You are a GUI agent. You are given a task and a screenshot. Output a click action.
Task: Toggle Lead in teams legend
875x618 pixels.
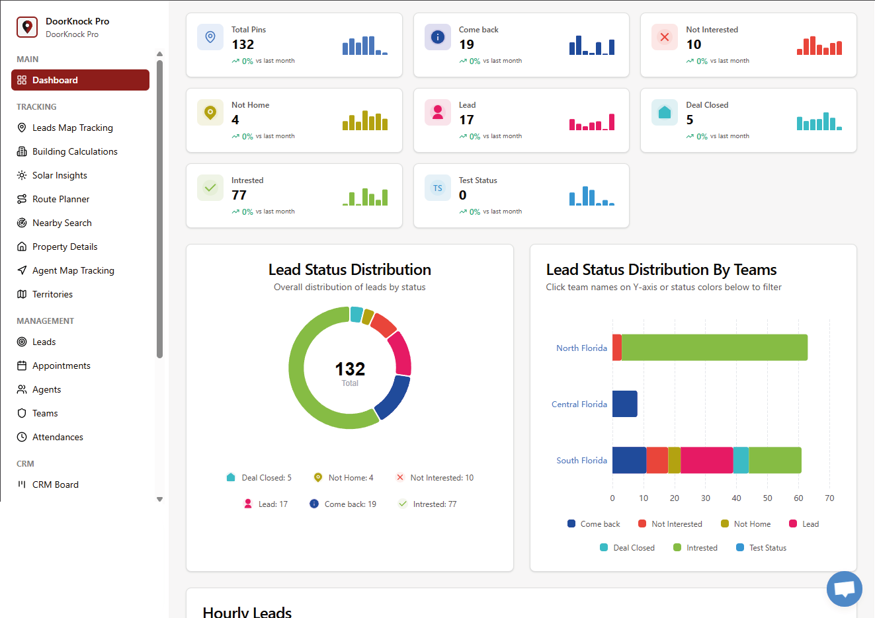click(804, 524)
